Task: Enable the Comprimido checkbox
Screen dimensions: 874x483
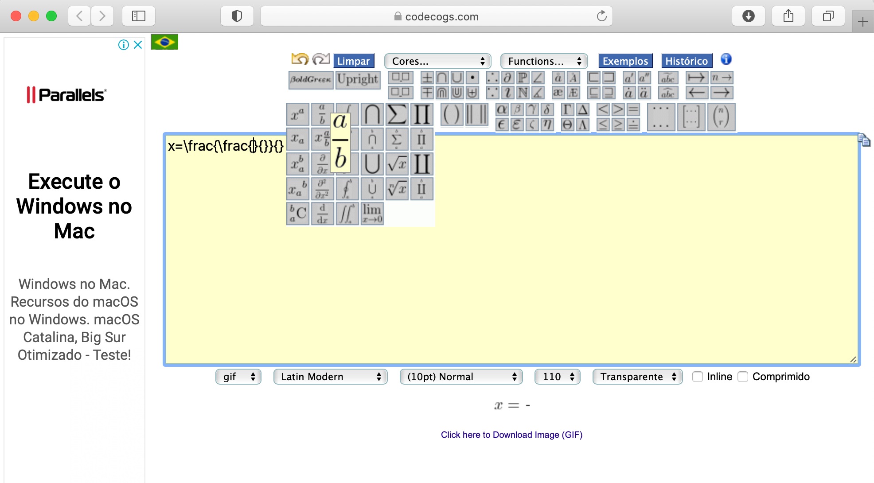Action: click(743, 377)
